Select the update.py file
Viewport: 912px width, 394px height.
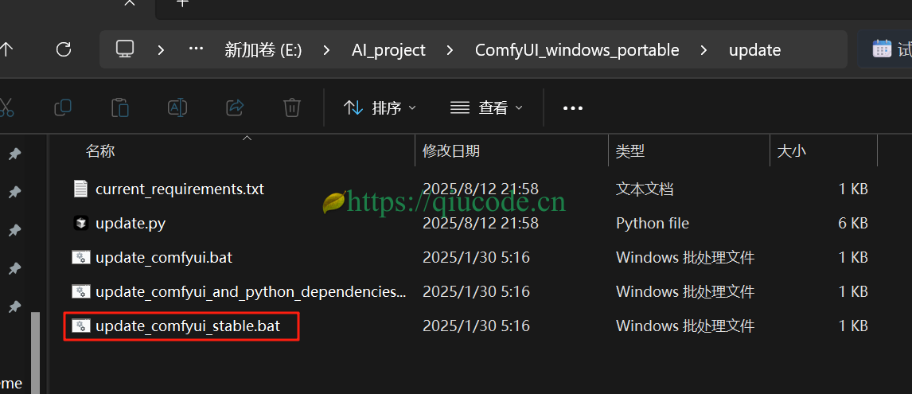pos(131,224)
